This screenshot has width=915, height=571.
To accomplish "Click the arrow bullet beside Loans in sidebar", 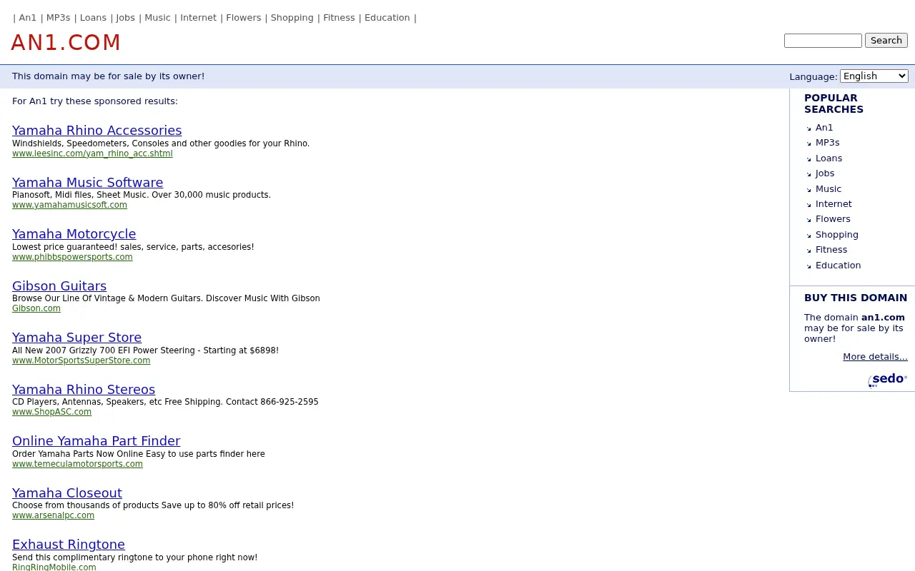I will point(809,159).
